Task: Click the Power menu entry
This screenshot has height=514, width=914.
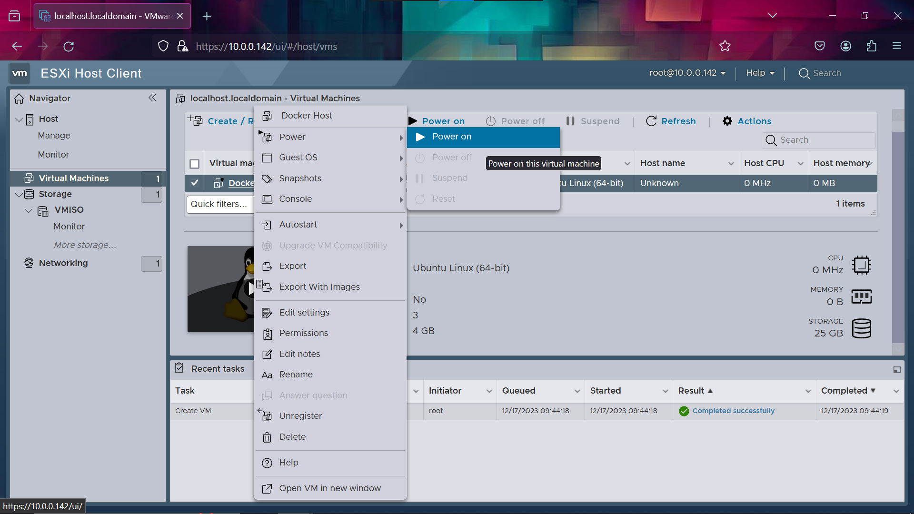Action: click(330, 137)
